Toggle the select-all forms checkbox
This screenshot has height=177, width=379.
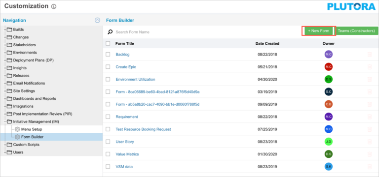(x=108, y=44)
